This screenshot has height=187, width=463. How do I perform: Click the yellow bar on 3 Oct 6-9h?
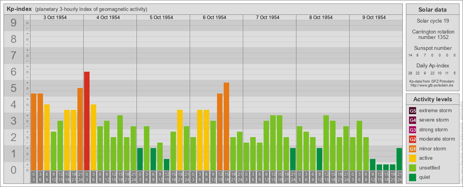click(47, 137)
